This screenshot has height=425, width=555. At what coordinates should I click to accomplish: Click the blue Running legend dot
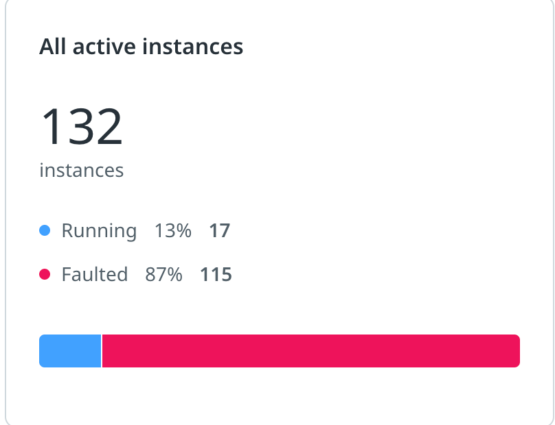coord(45,230)
